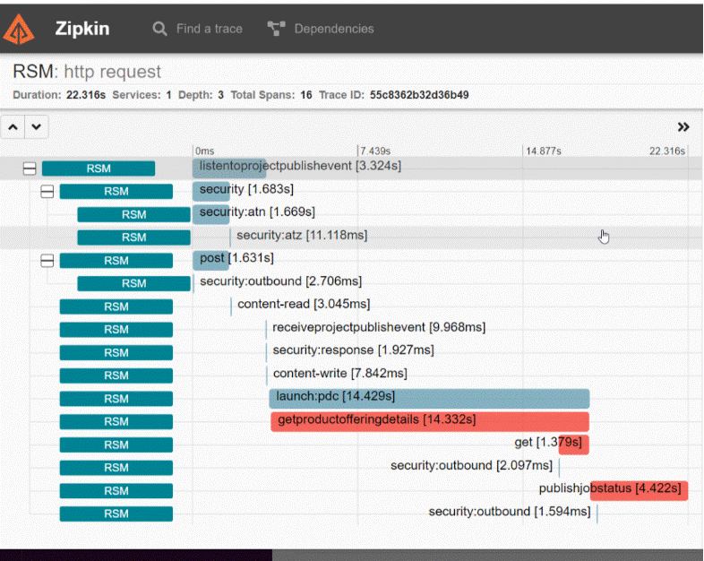The width and height of the screenshot is (704, 561).
Task: Select the security [1.683s] span bar
Action: pos(211,191)
